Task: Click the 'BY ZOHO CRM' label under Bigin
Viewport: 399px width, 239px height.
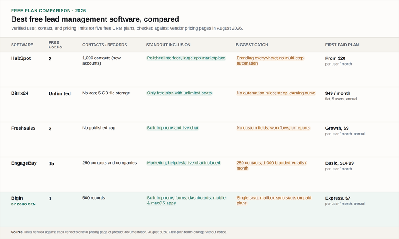Action: [23, 204]
